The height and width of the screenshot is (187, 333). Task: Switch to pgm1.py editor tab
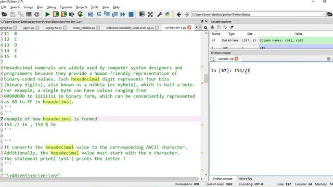(29, 28)
